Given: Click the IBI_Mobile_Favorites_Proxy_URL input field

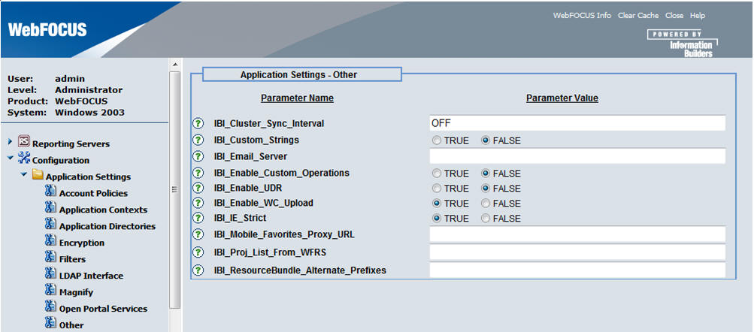Looking at the screenshot, I should [x=577, y=234].
